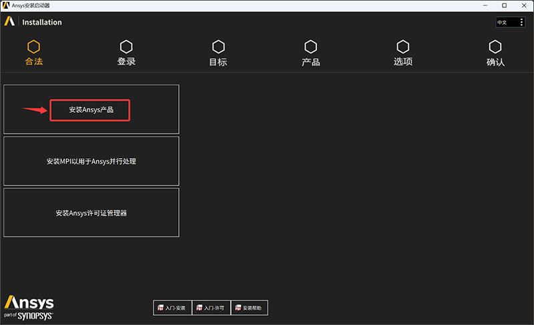Viewport: 534px width, 325px height.
Task: Click the PDF icon on 安装帮助
Action: 238,308
